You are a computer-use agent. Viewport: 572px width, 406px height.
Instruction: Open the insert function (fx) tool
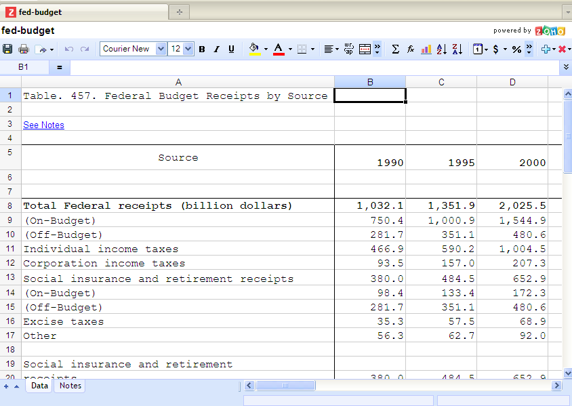pyautogui.click(x=411, y=49)
